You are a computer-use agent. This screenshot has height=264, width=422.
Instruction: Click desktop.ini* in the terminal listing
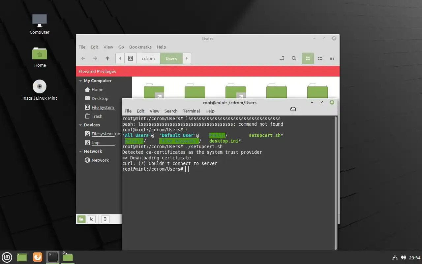point(225,141)
